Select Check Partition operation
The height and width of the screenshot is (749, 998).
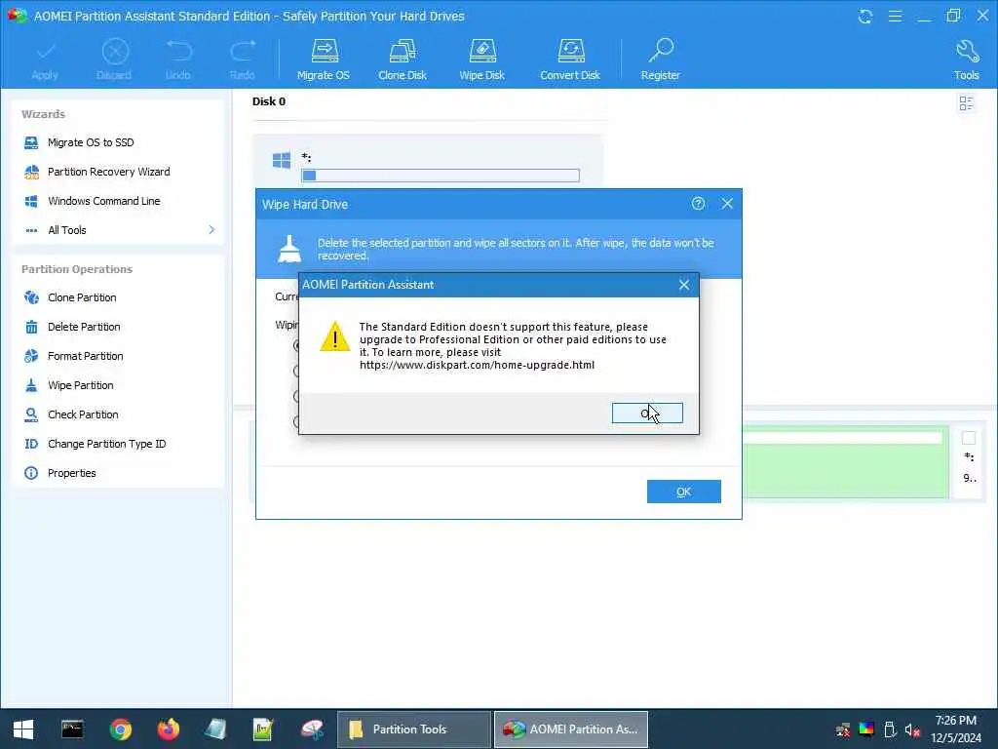click(x=83, y=414)
